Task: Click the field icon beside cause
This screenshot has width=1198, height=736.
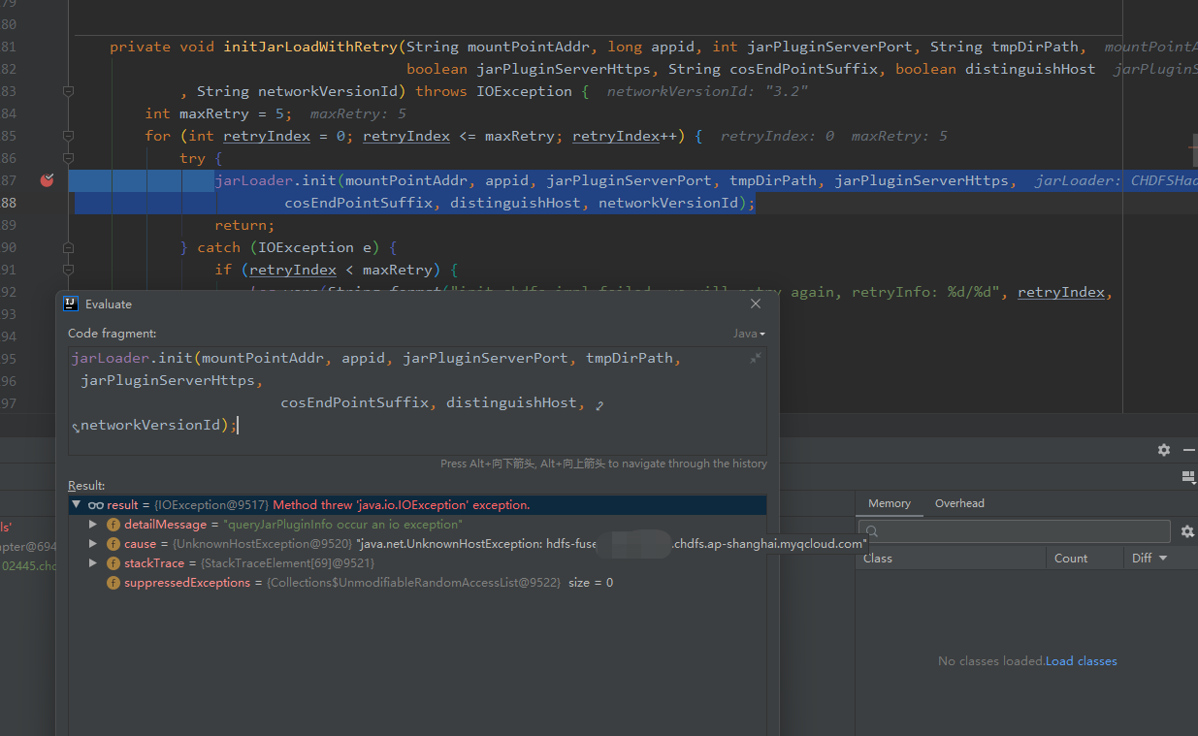Action: pyautogui.click(x=113, y=543)
